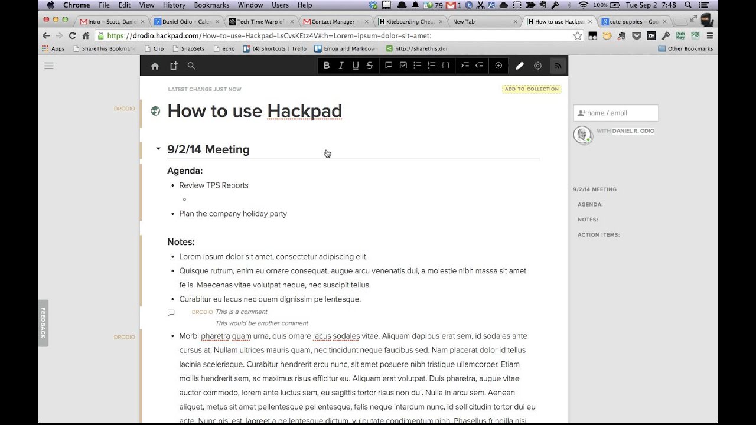
Task: Open the Chrome user profile ninja avatar
Action: 707,21
